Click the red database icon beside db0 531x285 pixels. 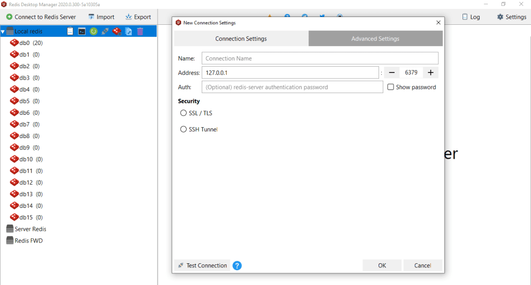(14, 42)
